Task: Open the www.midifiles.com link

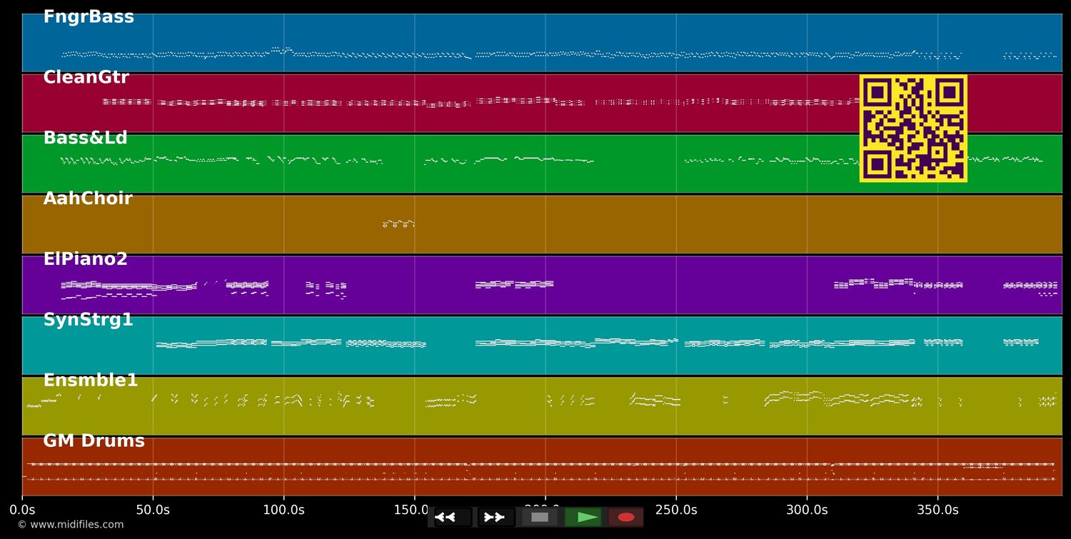Action: [70, 525]
